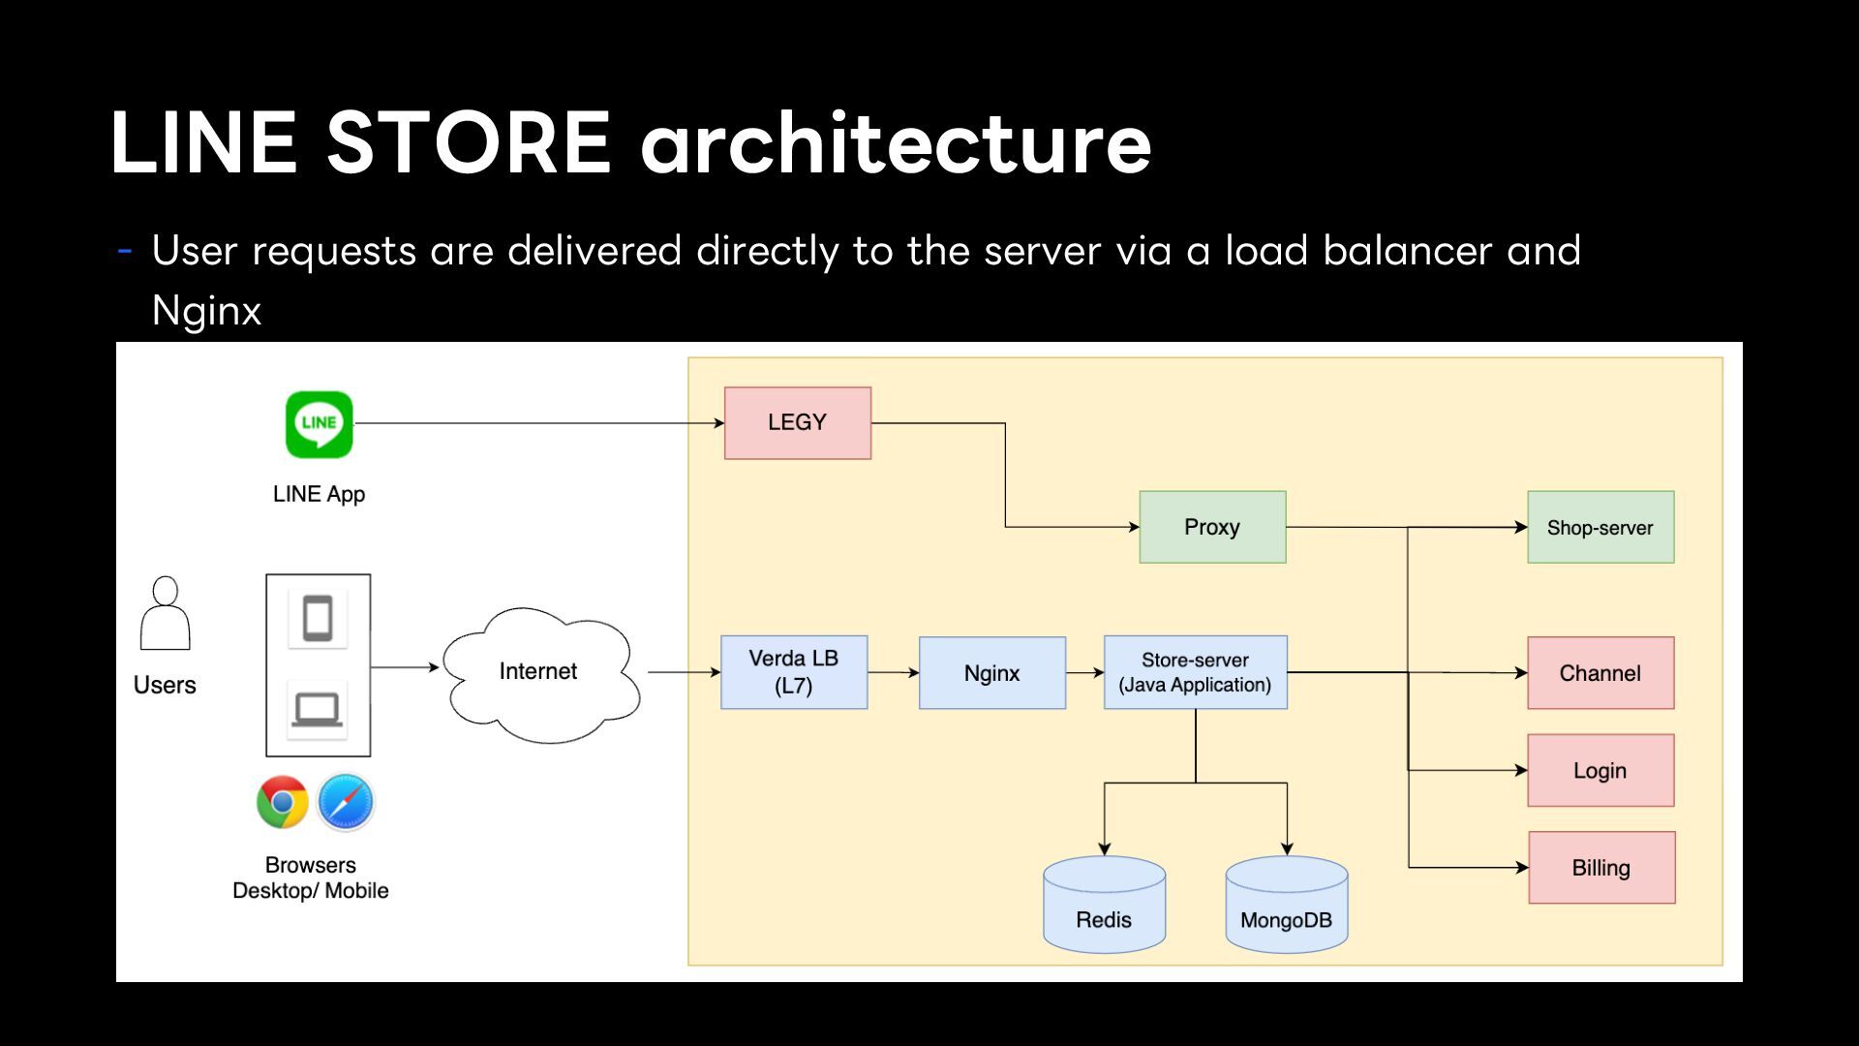This screenshot has height=1046, width=1859.
Task: Click the Billing box
Action: (x=1601, y=868)
